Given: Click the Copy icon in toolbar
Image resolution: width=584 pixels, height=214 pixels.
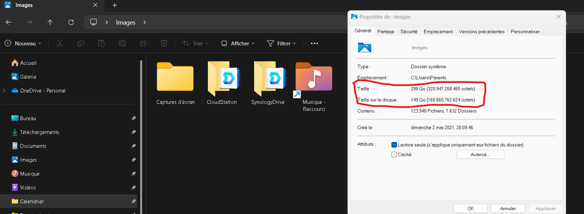Looking at the screenshot, I should 81,43.
